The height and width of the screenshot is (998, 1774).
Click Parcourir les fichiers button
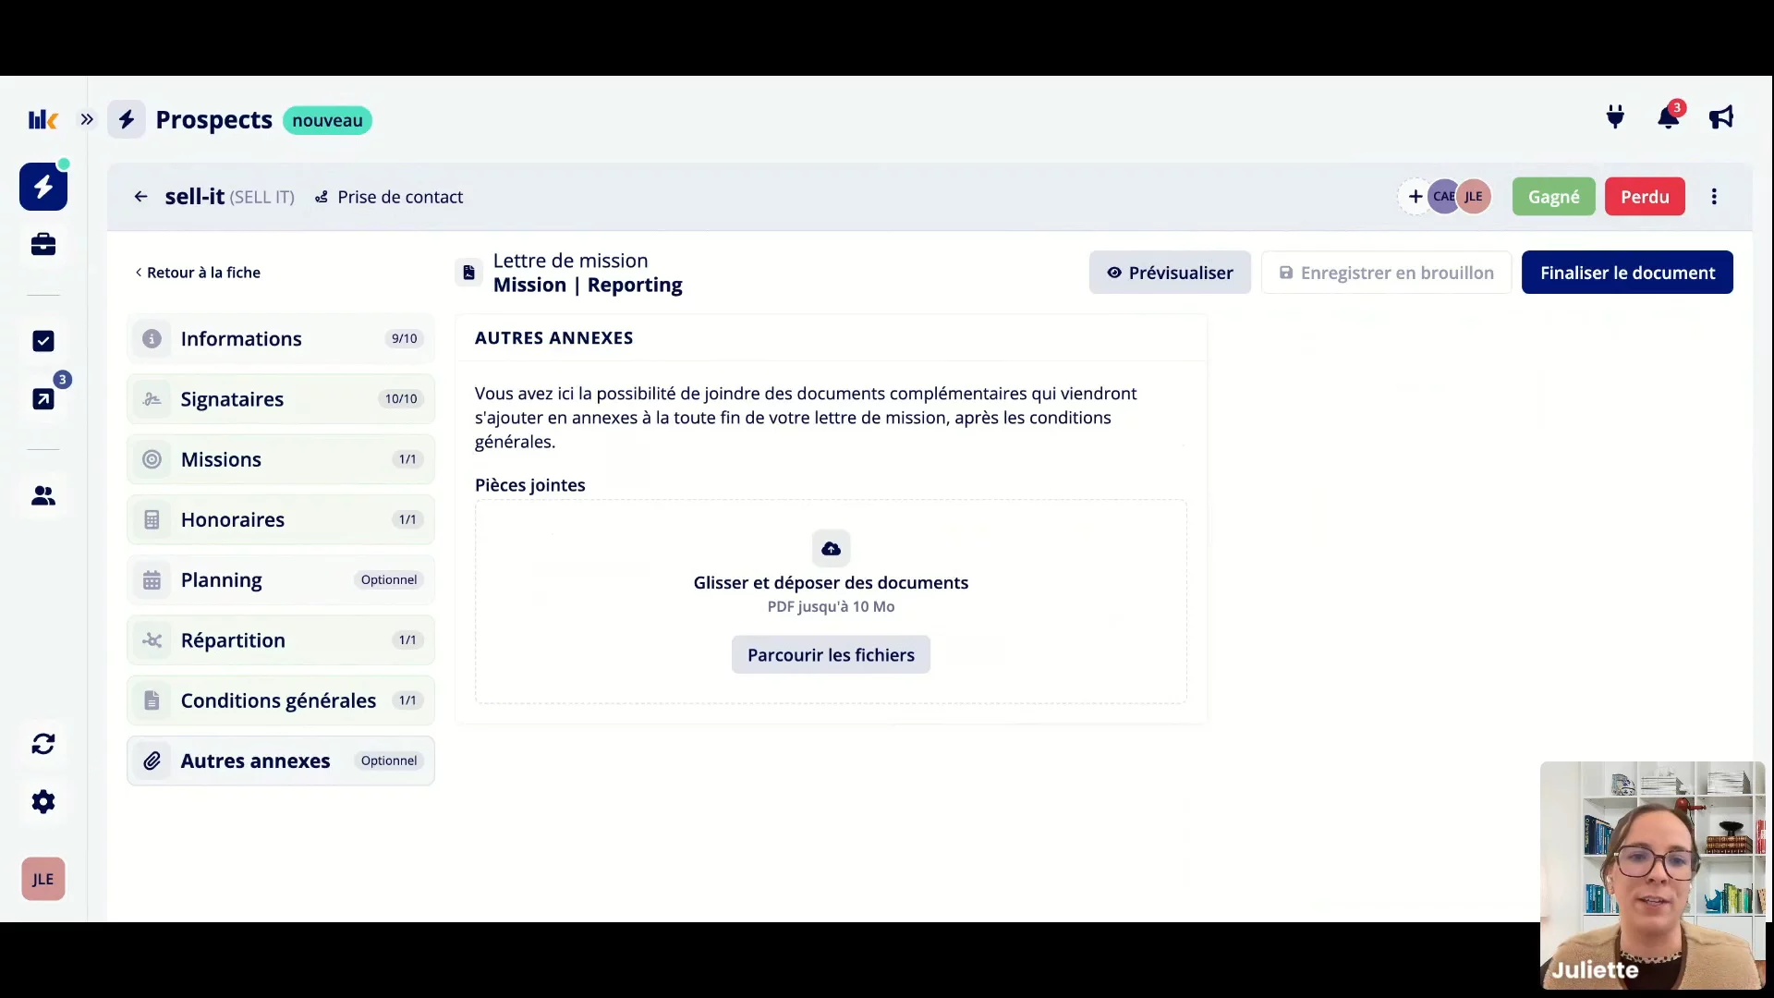[831, 655]
